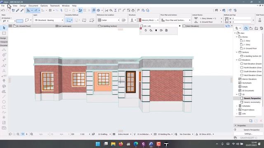Image resolution: width=264 pixels, height=148 pixels.
Task: Click the zoom in magnifier icon
Action: tap(18, 134)
